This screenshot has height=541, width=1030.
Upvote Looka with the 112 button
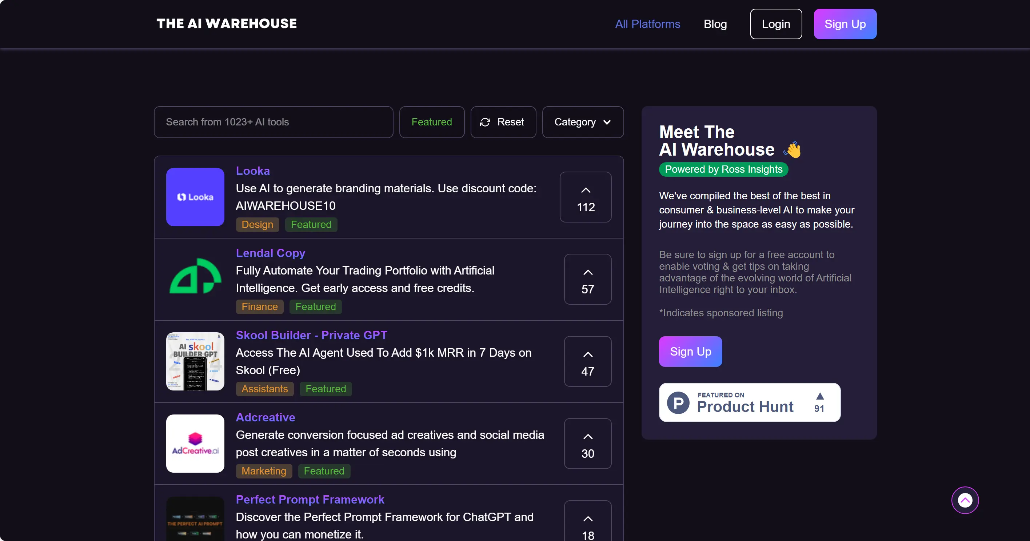pyautogui.click(x=585, y=197)
